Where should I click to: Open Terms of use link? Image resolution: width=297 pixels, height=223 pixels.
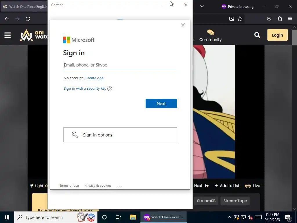coord(69,186)
